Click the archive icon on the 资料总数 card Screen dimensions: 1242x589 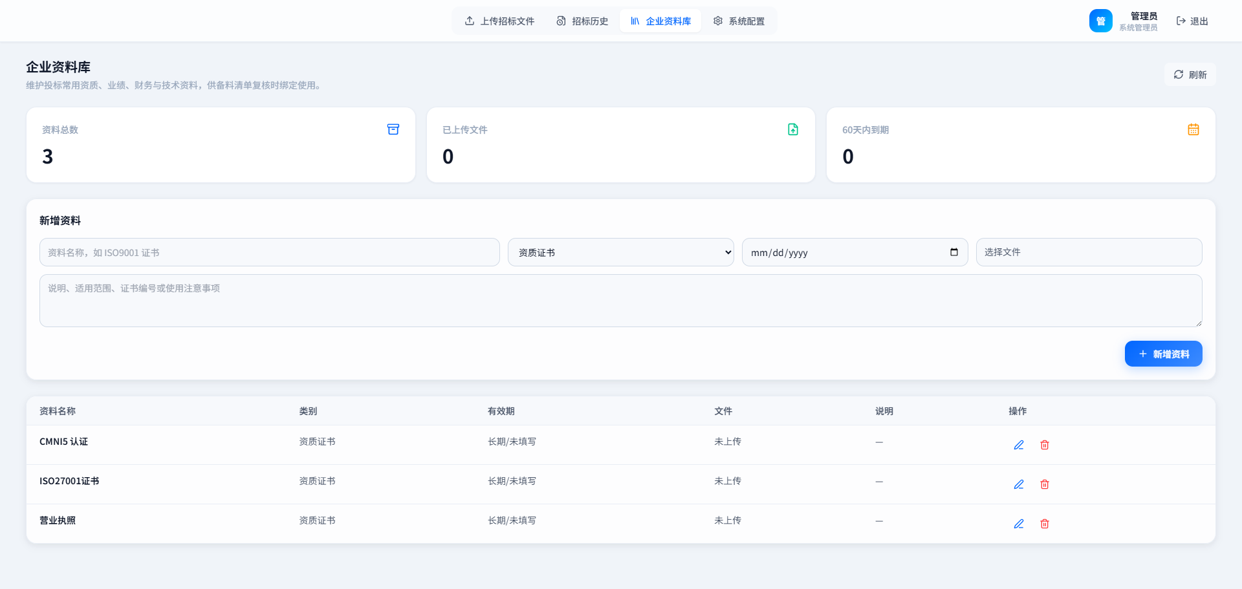393,129
